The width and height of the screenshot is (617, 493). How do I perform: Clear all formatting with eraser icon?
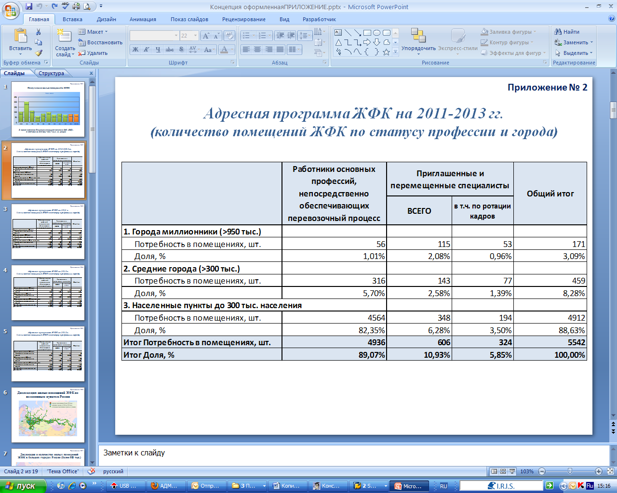[229, 36]
